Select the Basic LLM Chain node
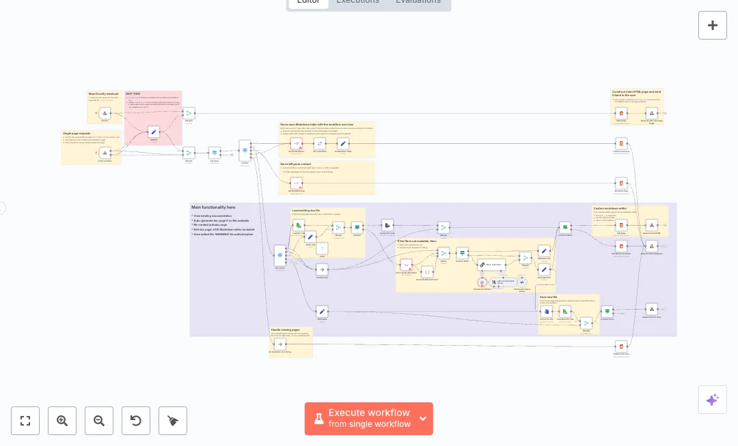 [x=491, y=265]
